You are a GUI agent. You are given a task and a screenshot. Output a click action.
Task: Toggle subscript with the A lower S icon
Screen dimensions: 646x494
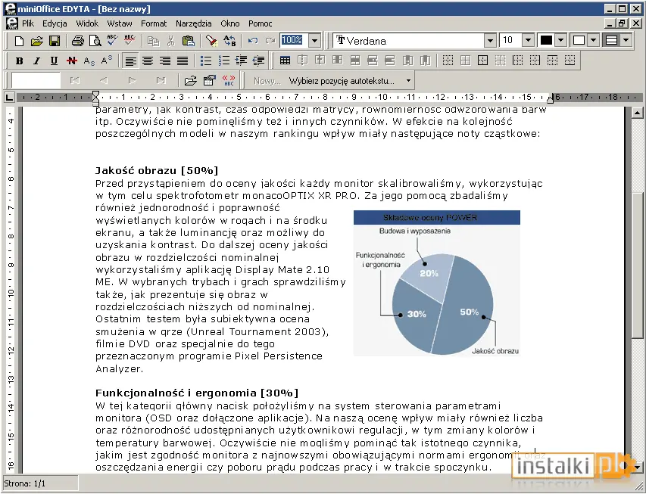coord(89,61)
